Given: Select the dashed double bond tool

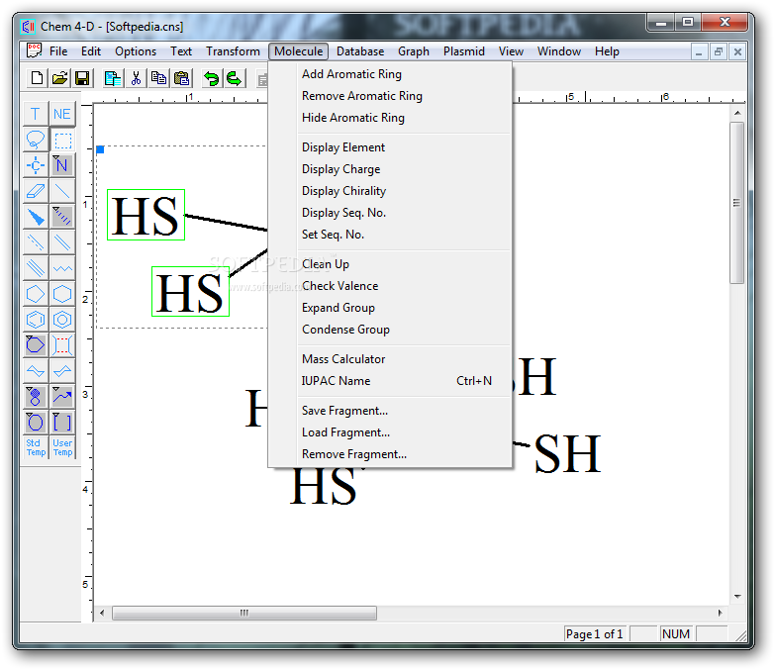Looking at the screenshot, I should [36, 242].
